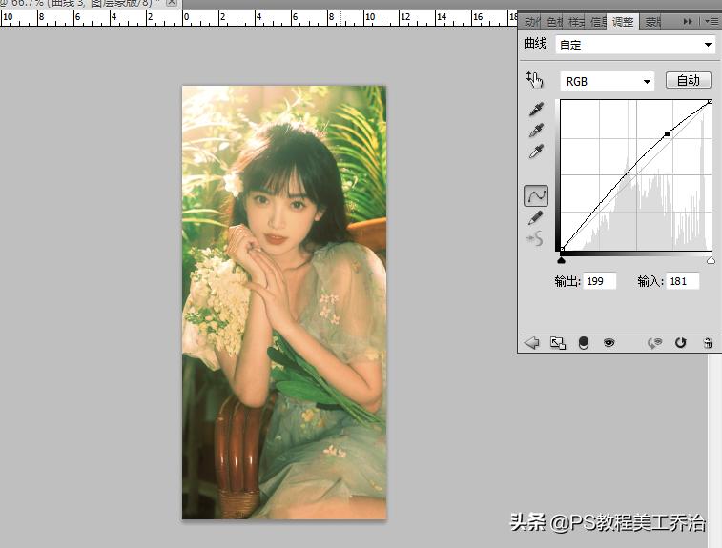Click the view previous state icon
The image size is (722, 548).
[655, 343]
